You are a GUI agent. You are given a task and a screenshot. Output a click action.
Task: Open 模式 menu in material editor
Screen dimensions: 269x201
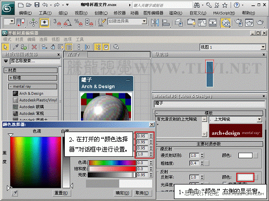(x=7, y=39)
